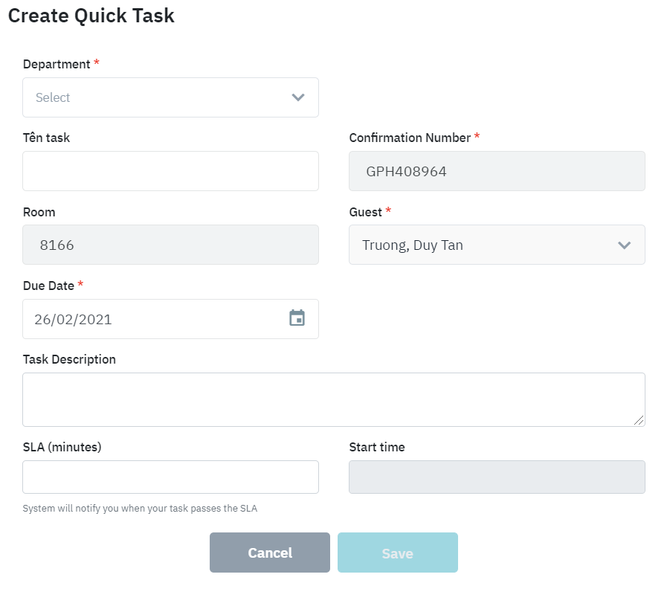The width and height of the screenshot is (670, 612).
Task: Click the Guest field label
Action: [x=365, y=212]
